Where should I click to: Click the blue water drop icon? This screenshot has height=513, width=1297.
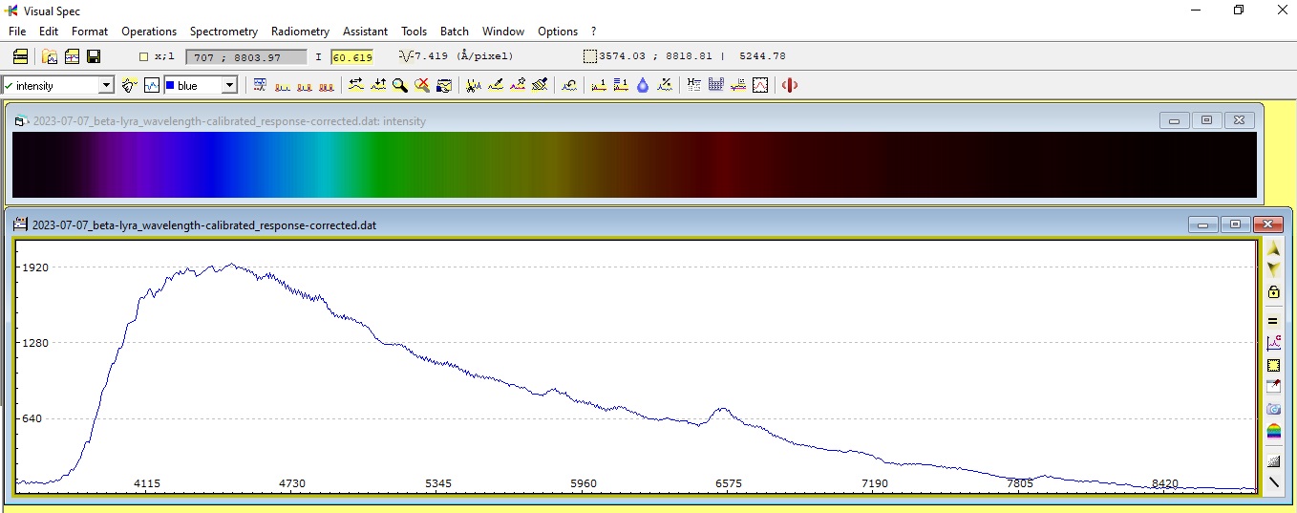click(643, 85)
